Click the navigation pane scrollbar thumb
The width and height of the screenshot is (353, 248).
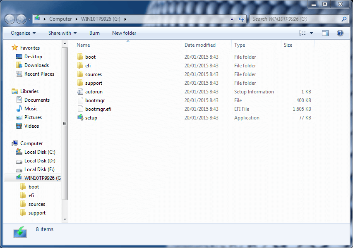click(x=65, y=124)
